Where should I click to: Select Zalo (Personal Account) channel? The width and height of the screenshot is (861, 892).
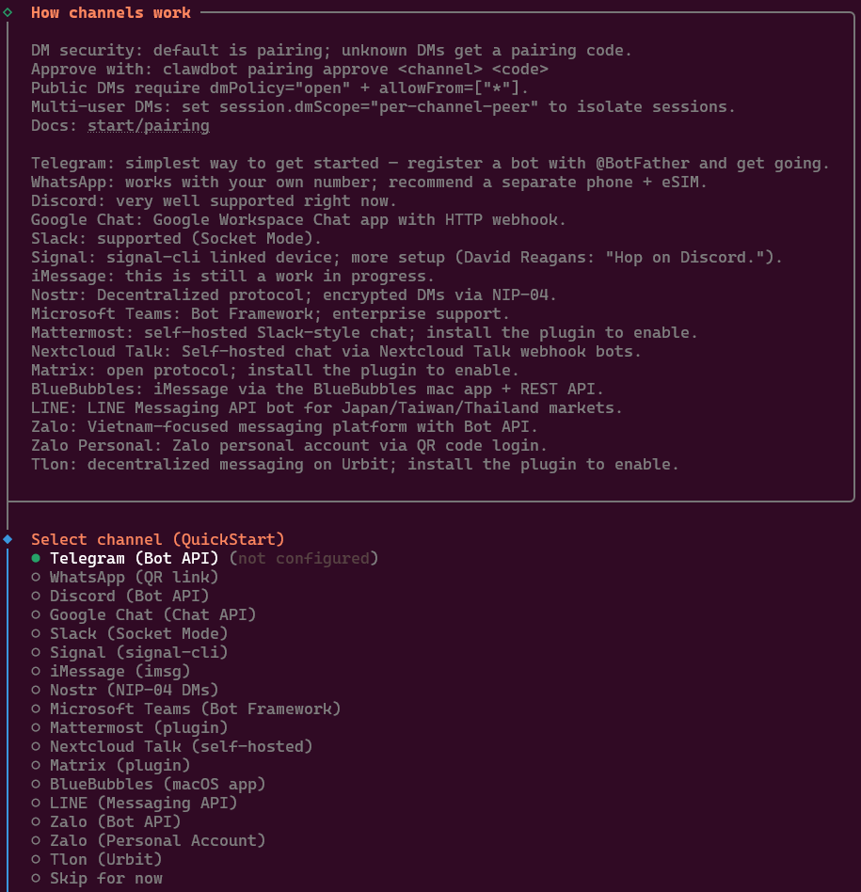click(157, 840)
